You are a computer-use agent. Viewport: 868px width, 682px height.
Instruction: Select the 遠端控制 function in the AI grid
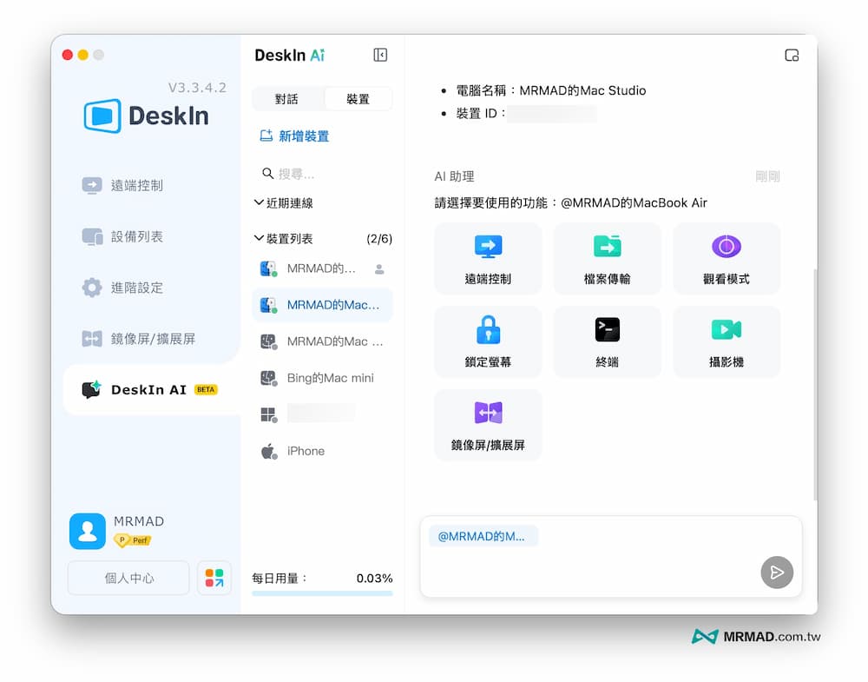488,258
